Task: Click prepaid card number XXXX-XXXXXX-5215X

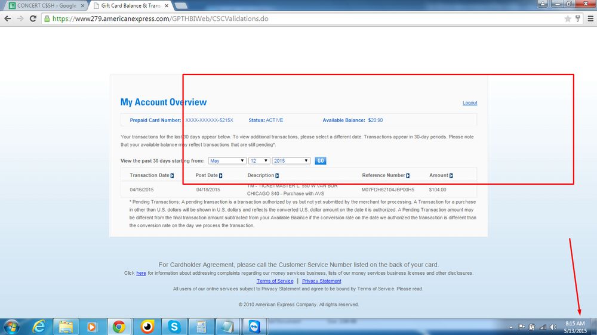Action: tap(209, 120)
